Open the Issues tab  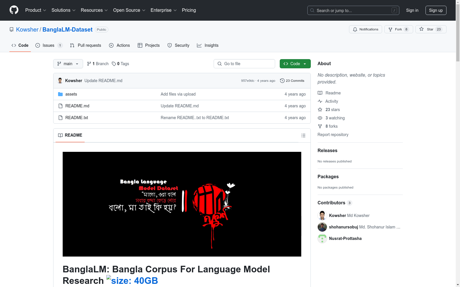tap(49, 45)
